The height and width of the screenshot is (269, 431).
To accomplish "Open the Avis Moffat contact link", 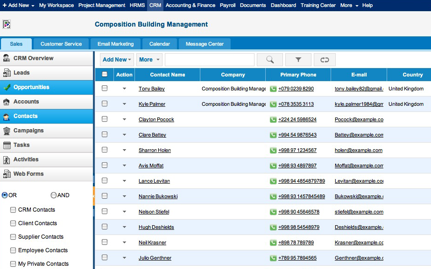I will [151, 166].
